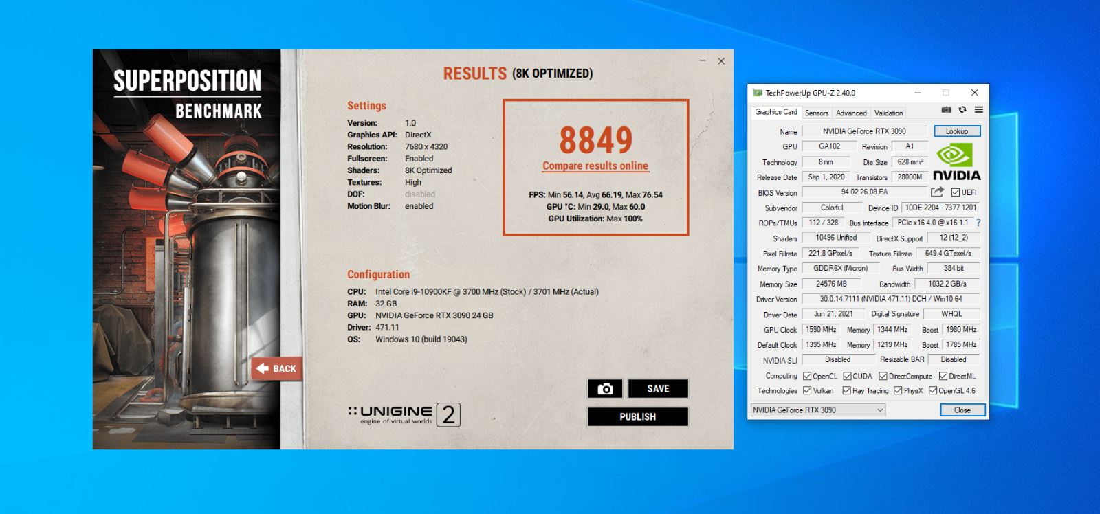Click the GPU Utilization Max 100% line
The height and width of the screenshot is (514, 1100).
[x=595, y=219]
